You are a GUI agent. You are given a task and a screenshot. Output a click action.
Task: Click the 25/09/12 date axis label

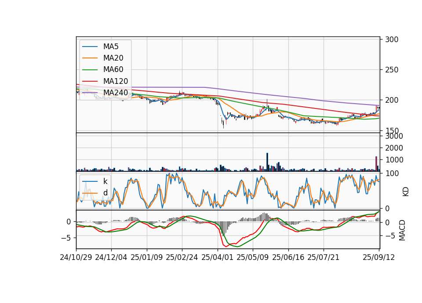coord(379,258)
